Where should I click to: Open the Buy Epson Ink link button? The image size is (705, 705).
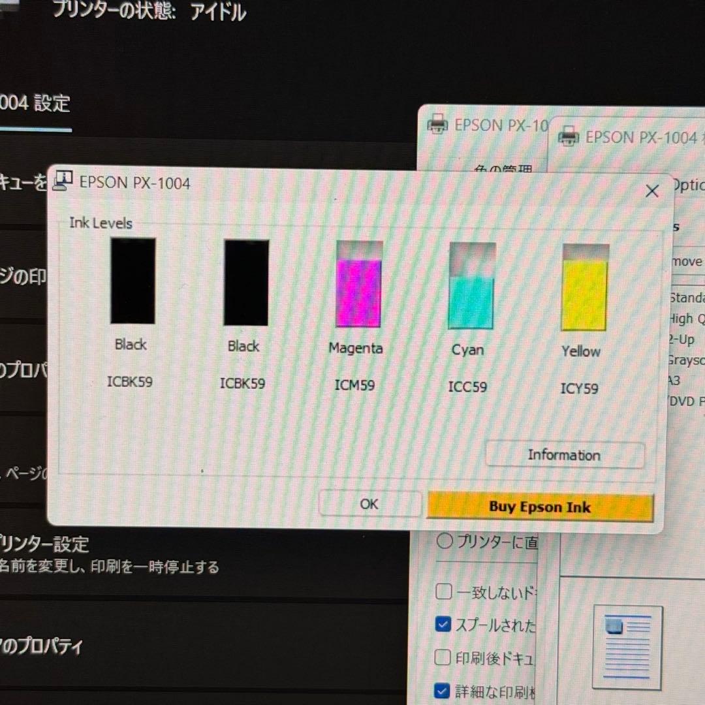click(540, 507)
